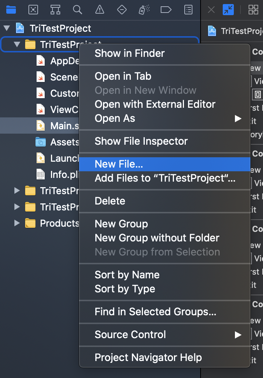
Task: Collapse the root TriTestProject project
Action: click(x=7, y=28)
